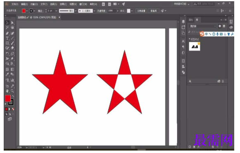Select the Blend tool

click(12, 74)
